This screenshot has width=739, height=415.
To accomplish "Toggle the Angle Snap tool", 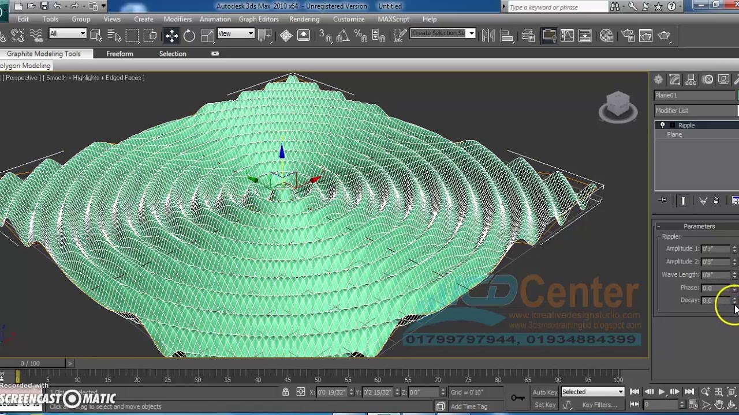I will [342, 36].
